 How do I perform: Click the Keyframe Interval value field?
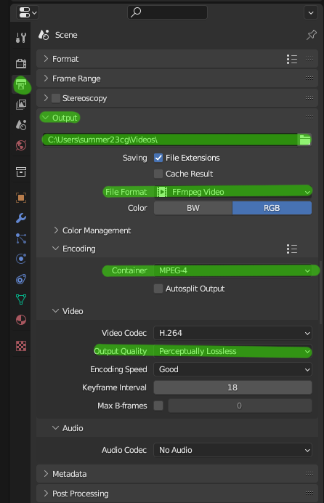coord(232,387)
